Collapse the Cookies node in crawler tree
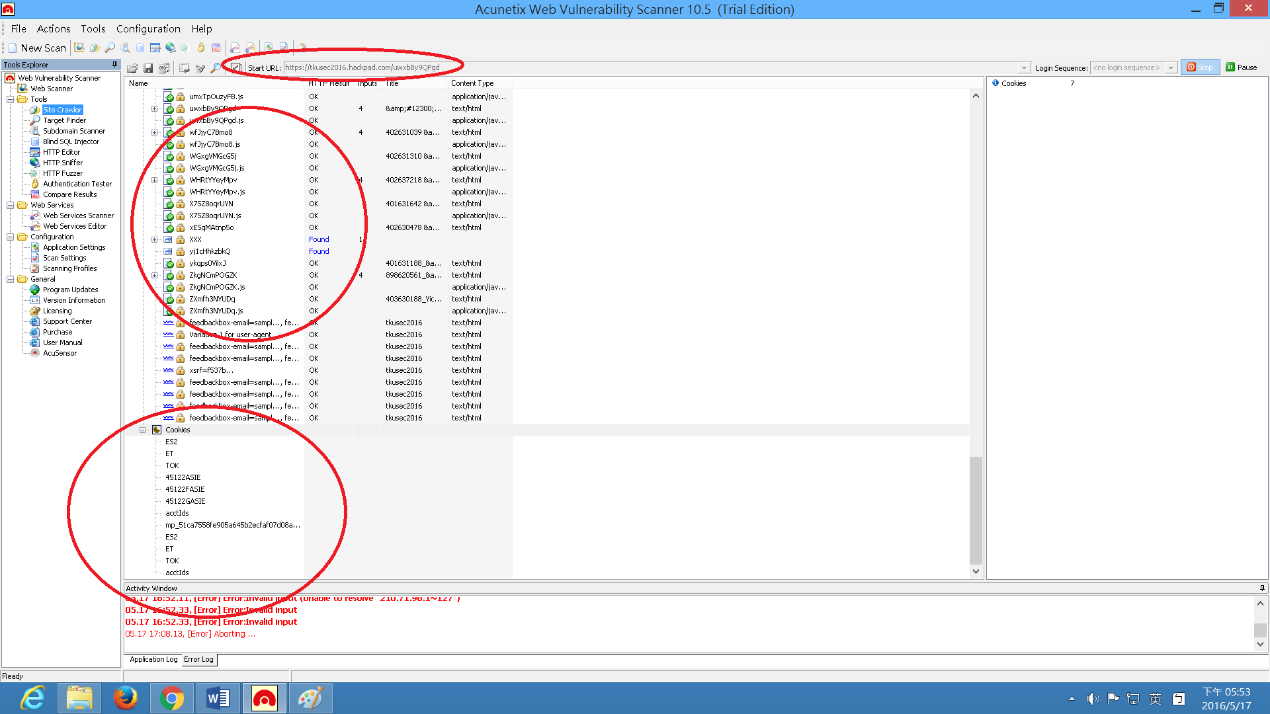The image size is (1270, 714). tap(142, 430)
